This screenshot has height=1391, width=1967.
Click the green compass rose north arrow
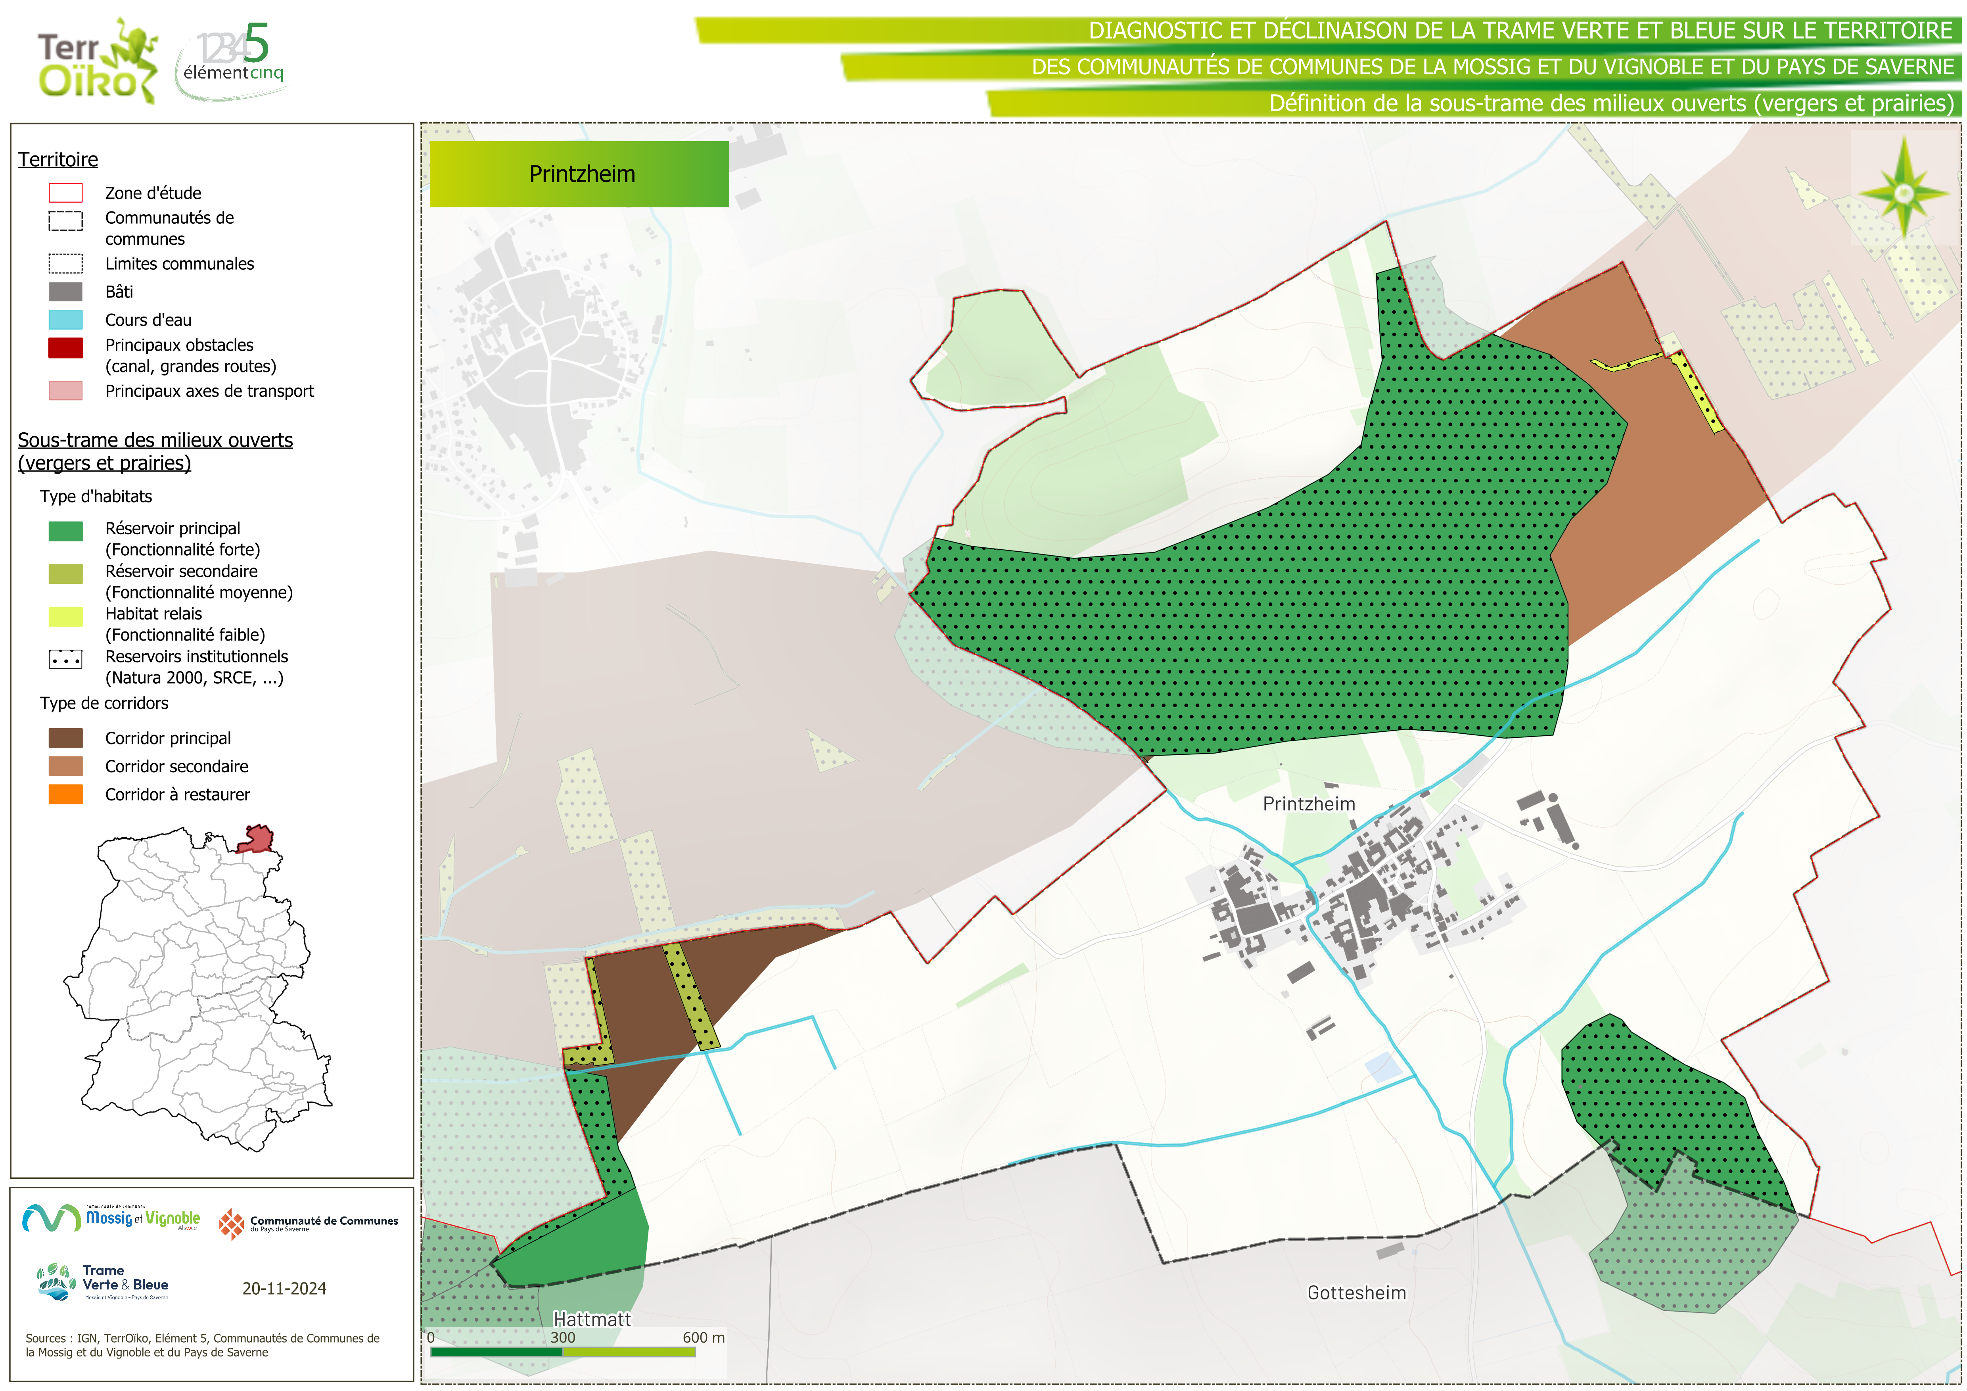[1904, 194]
